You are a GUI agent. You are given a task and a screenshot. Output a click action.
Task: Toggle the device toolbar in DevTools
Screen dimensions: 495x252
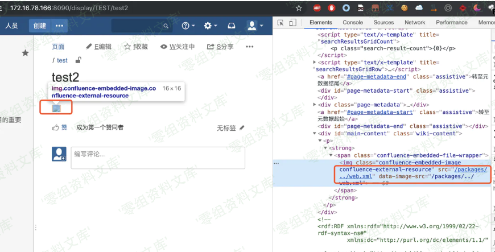(x=292, y=23)
